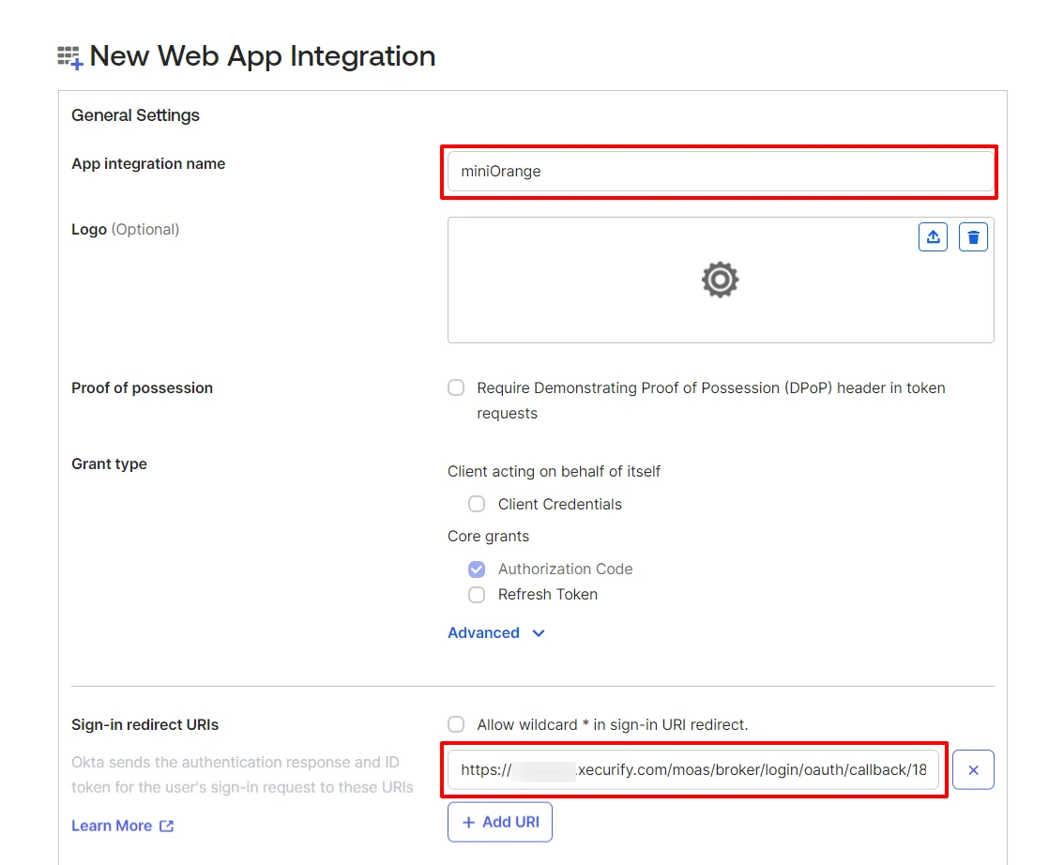Click the chevron next to Advanced
The height and width of the screenshot is (865, 1064).
538,633
